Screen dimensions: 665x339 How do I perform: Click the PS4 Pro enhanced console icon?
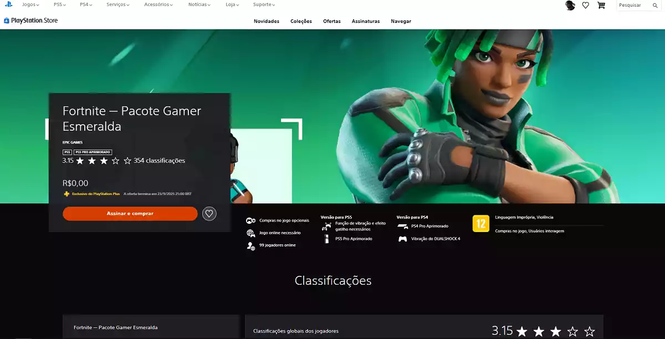pos(403,226)
